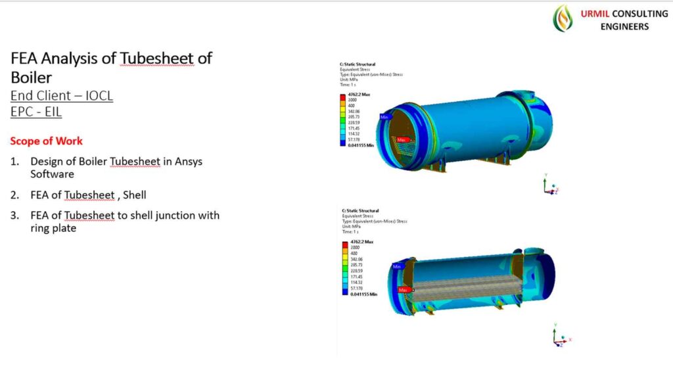Click 'FEA of Tubesheet to shell junction' item

[x=124, y=221]
